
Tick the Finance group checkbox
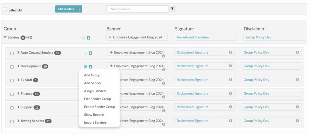point(12,94)
